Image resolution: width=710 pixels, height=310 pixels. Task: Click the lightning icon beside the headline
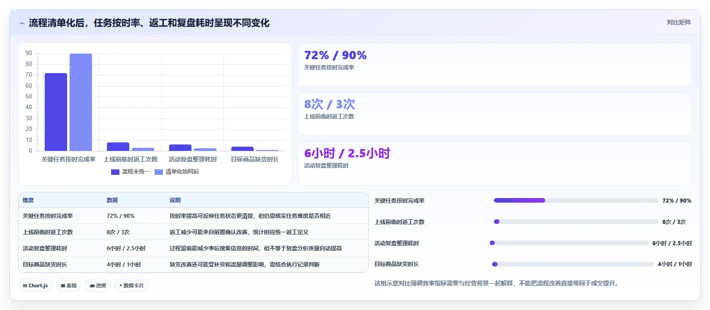(22, 23)
